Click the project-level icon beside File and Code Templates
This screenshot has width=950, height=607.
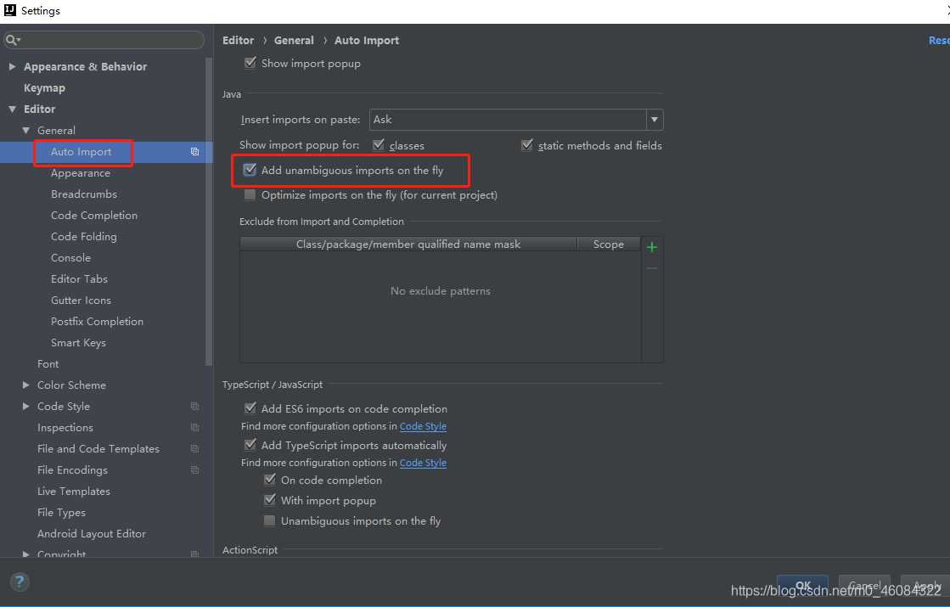coord(194,448)
